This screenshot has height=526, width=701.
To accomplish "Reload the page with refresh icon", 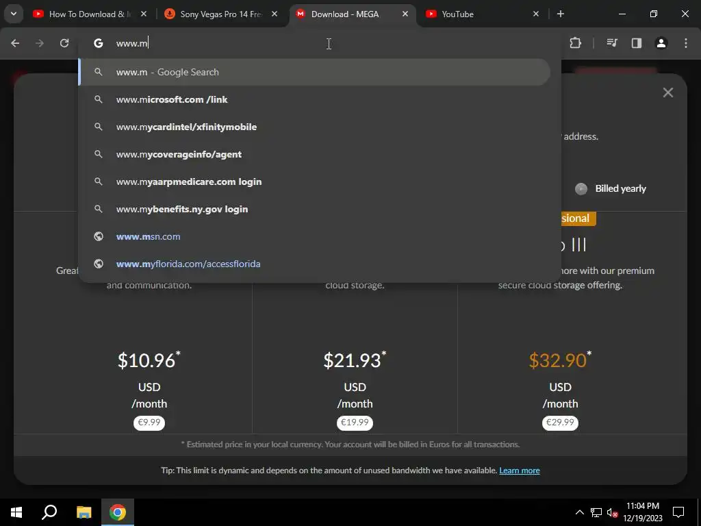I will coord(64,43).
